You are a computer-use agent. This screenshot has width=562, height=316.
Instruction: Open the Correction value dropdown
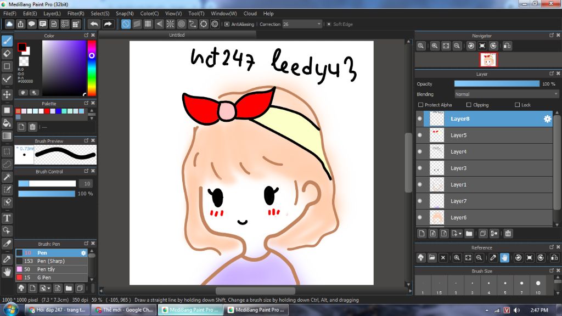click(302, 24)
